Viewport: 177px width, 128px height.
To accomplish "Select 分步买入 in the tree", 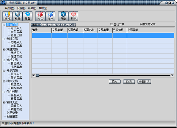I will click(16, 74).
